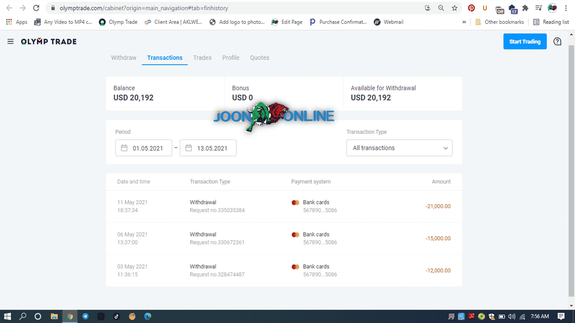Open the Chrome profile avatar
Viewport: 575px width, 323px height.
coord(552,8)
